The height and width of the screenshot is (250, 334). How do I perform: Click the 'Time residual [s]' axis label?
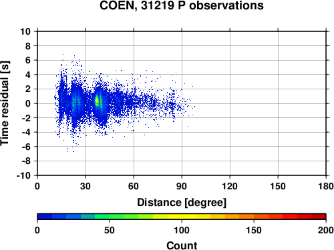tap(5, 103)
